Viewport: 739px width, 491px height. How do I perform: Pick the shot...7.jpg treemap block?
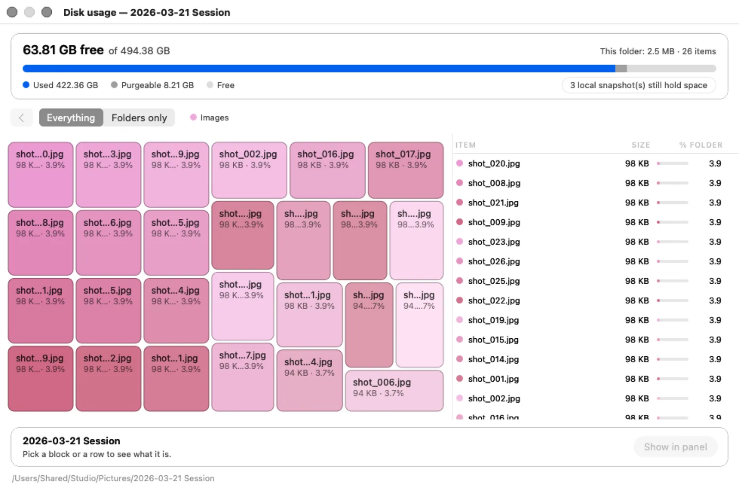[x=243, y=377]
